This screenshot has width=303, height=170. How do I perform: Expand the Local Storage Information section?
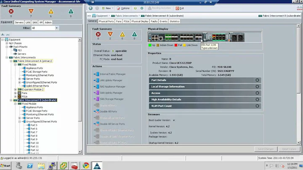205,87
